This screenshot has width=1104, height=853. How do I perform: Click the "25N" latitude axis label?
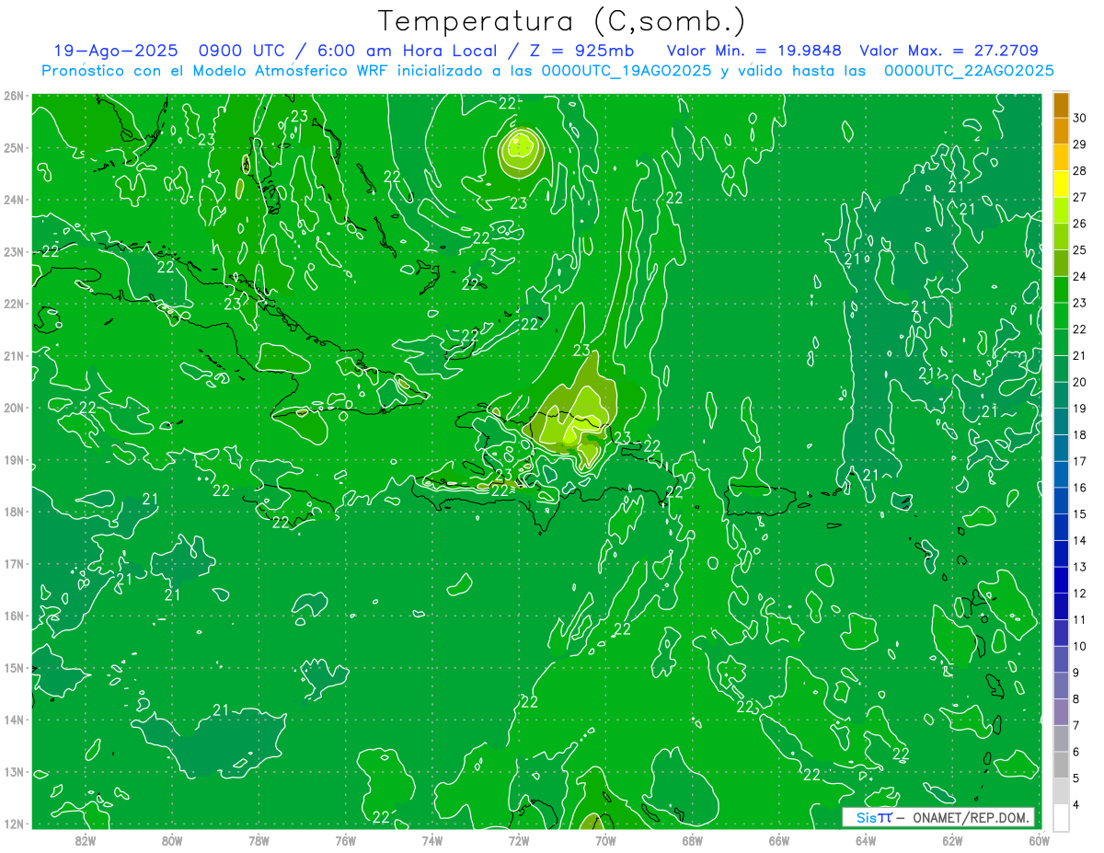tap(14, 148)
